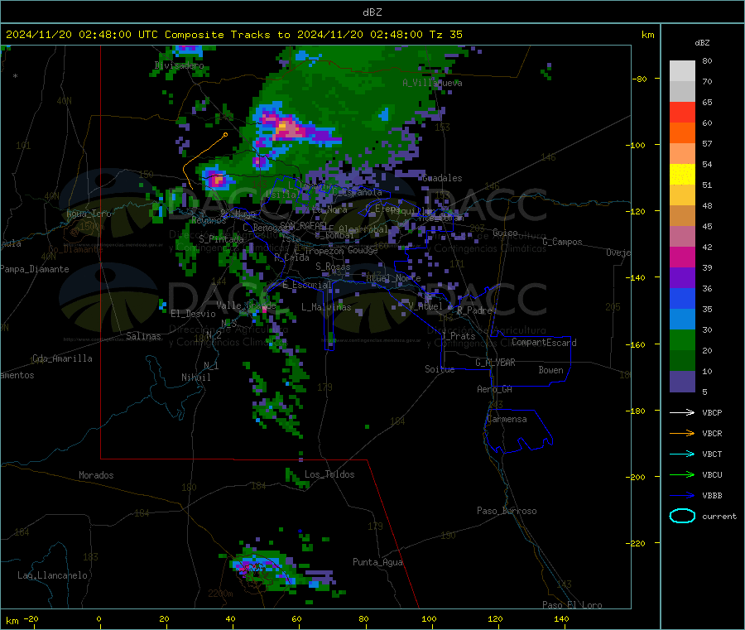The height and width of the screenshot is (630, 745).
Task: Click the 'Agua_Toro' map label
Action: [x=89, y=214]
